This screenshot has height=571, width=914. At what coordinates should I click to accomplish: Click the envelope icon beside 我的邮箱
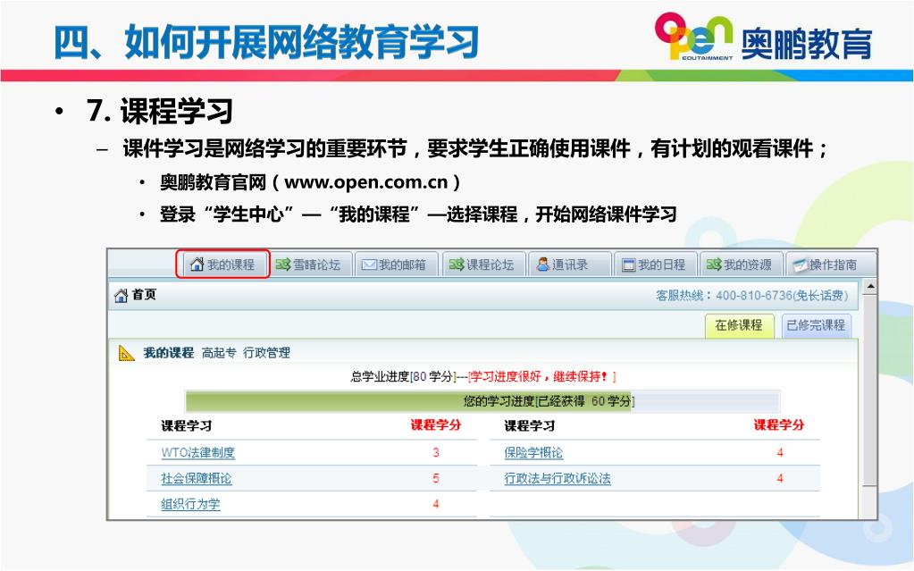pyautogui.click(x=369, y=265)
